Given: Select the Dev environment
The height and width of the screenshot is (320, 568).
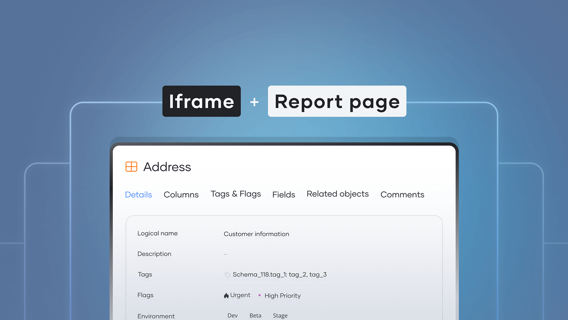Looking at the screenshot, I should pyautogui.click(x=232, y=316).
